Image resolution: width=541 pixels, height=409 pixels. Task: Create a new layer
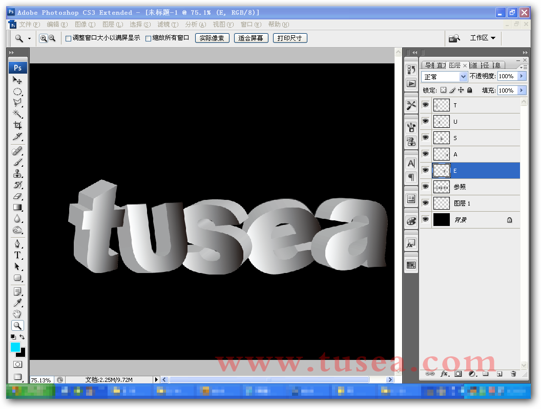pos(500,374)
